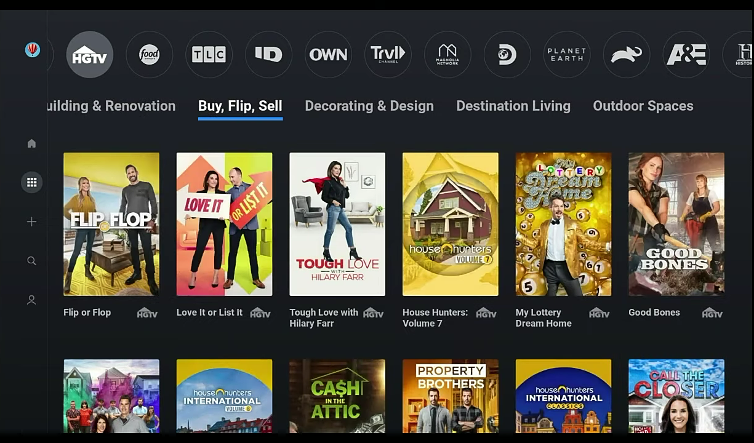
Task: Open the Animal Planet elephant icon
Action: tap(627, 55)
